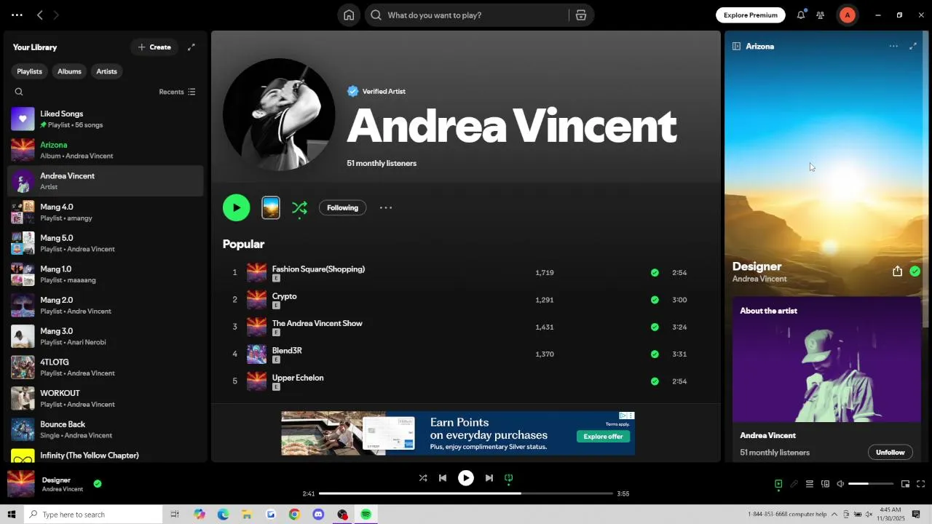Open the Designer album art in player bar

tap(20, 484)
